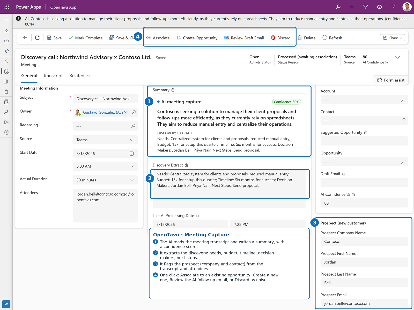The width and height of the screenshot is (414, 310).
Task: Open the app launcher waffle menu
Action: coord(7,7)
